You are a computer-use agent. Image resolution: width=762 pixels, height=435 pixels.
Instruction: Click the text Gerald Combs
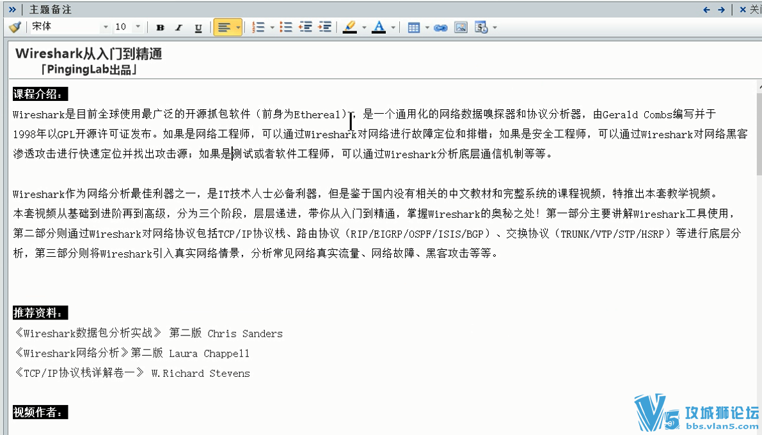(637, 114)
